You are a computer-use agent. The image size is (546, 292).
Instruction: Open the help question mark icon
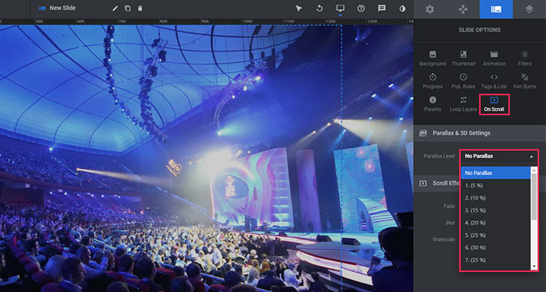(x=361, y=8)
